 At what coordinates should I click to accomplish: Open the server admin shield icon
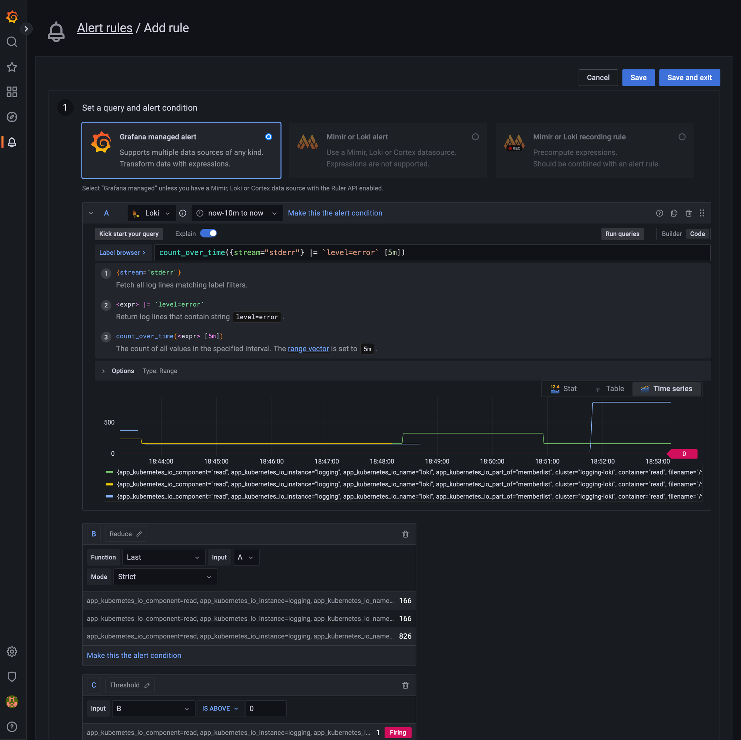pos(12,676)
